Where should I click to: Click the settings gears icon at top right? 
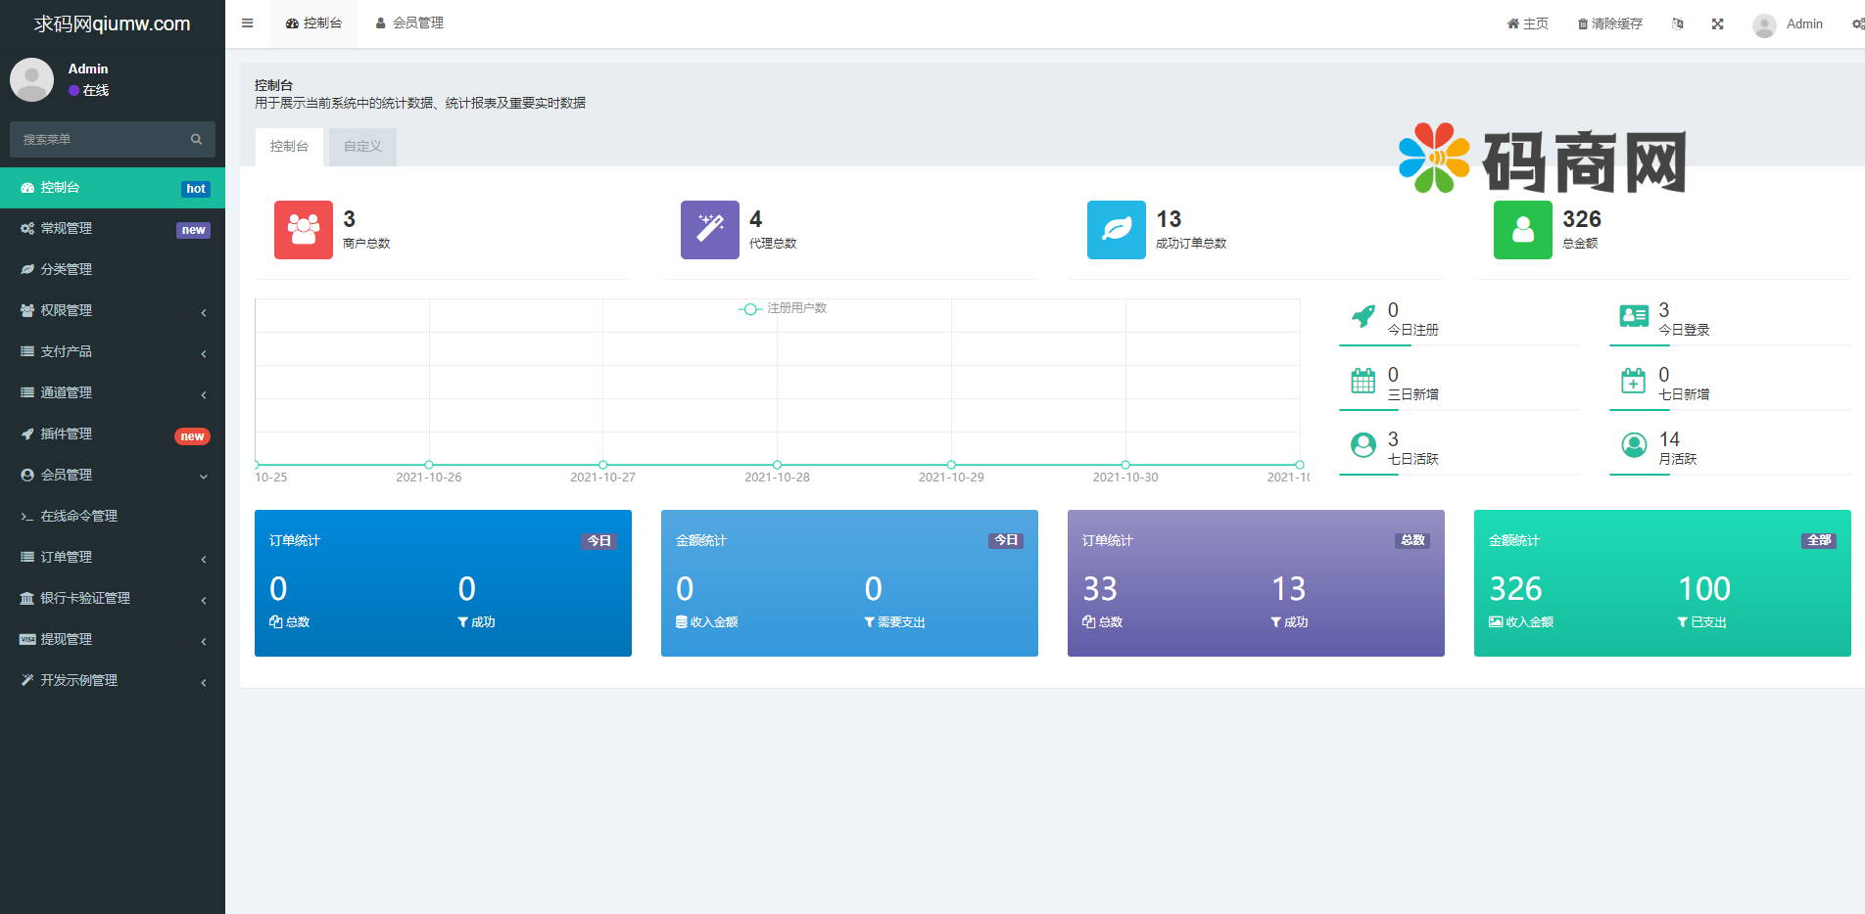[1857, 24]
